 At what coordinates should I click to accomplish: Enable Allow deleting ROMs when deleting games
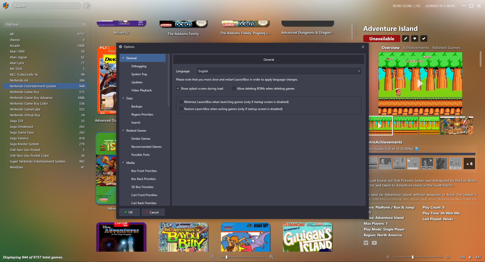pos(234,89)
